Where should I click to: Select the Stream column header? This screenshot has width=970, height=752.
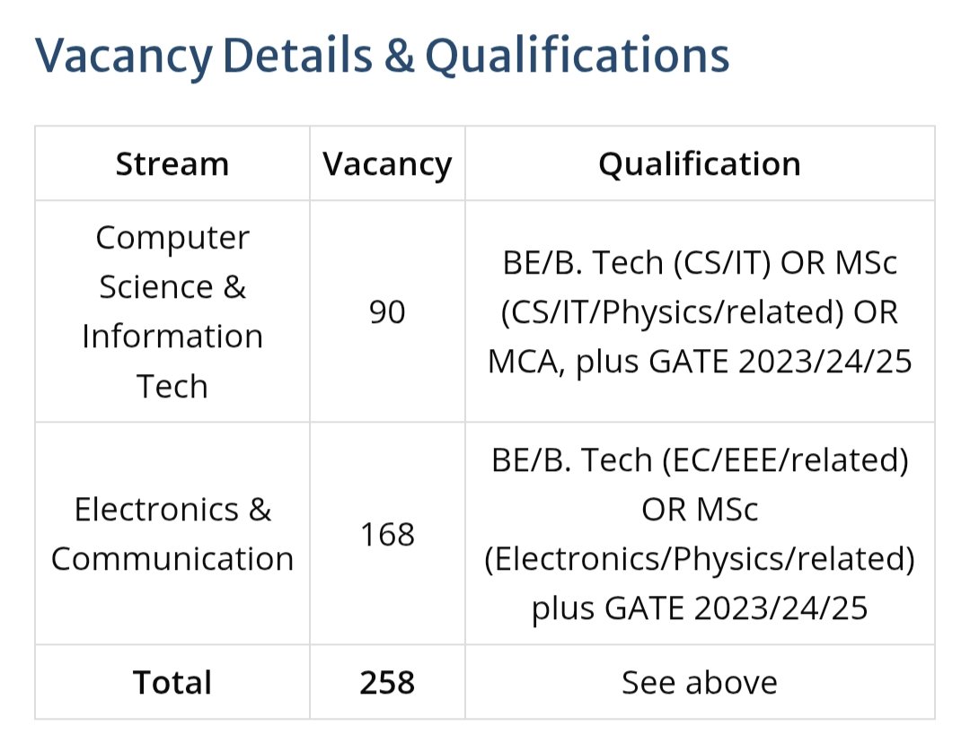(x=172, y=164)
